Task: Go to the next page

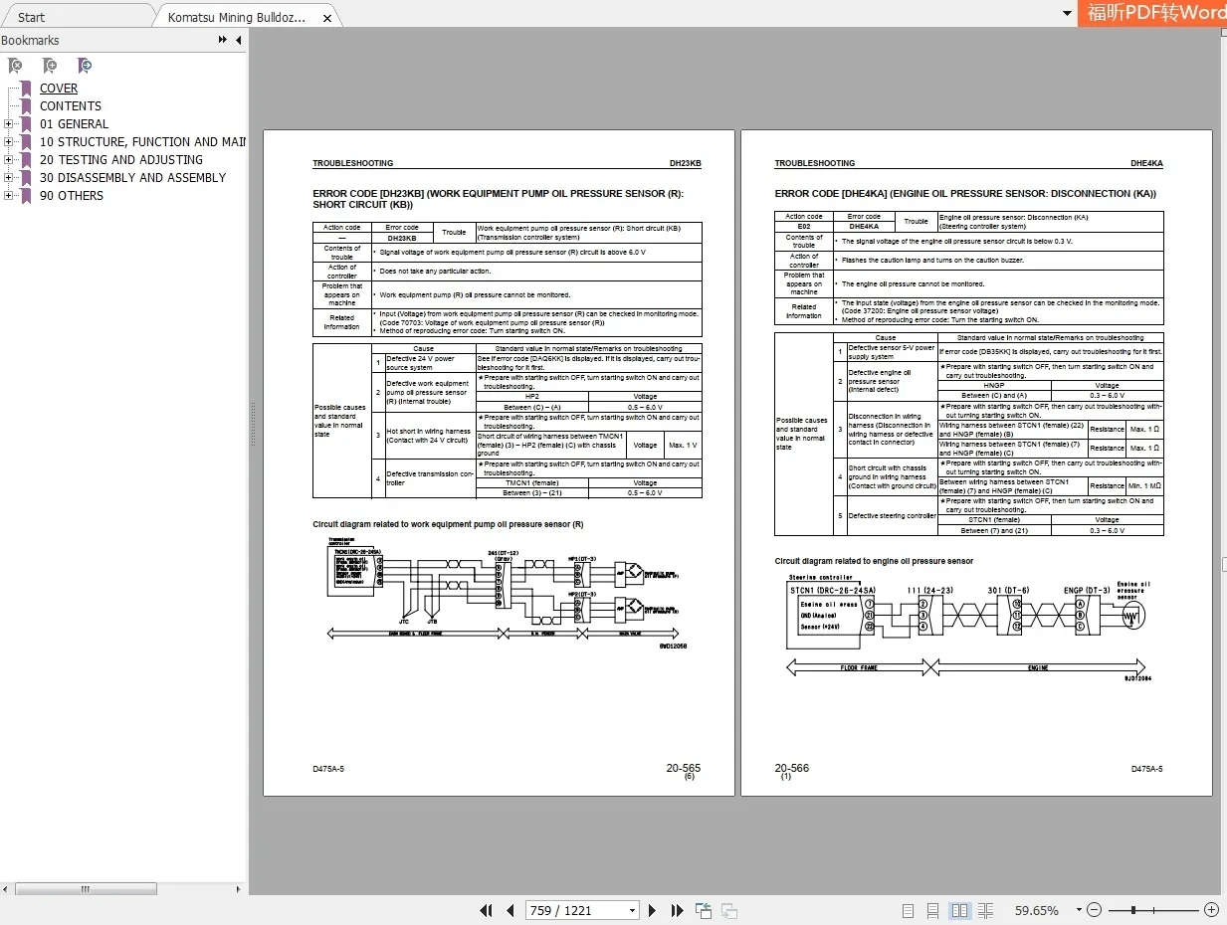Action: coord(652,910)
